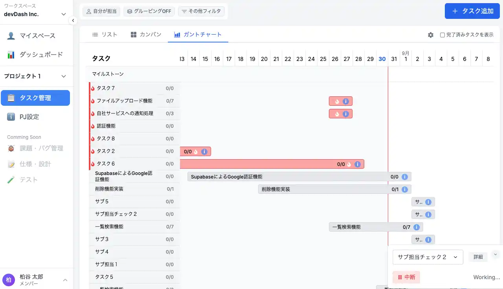Click info icon on 一覧検索機能 bar

coord(417,227)
